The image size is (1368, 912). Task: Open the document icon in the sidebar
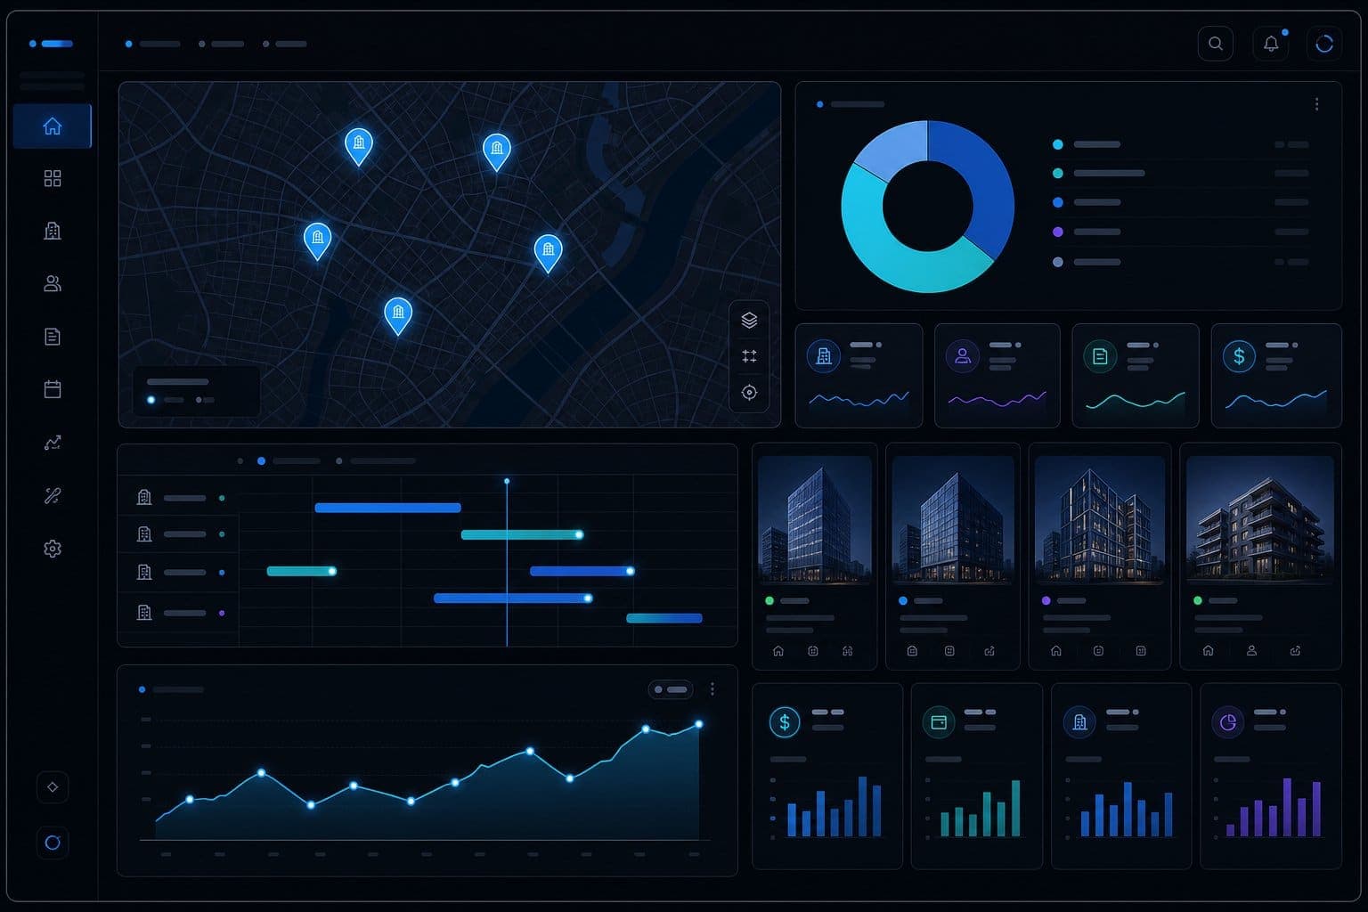click(53, 337)
